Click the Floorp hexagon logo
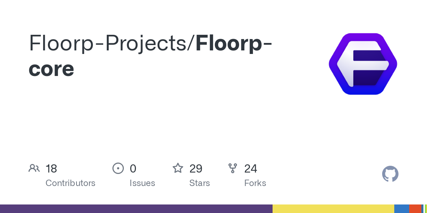This screenshot has height=213, width=427. (x=363, y=64)
